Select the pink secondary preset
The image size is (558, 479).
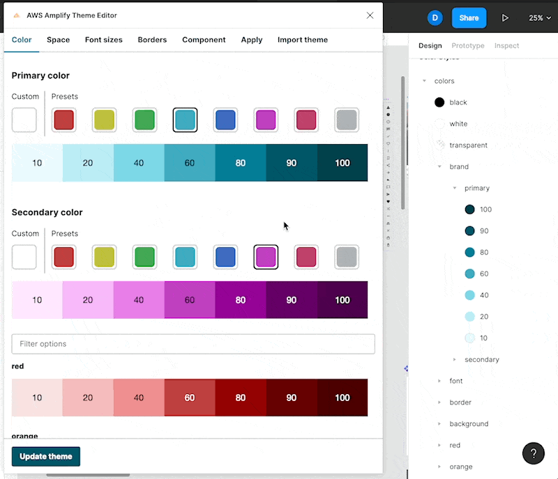[x=306, y=257]
